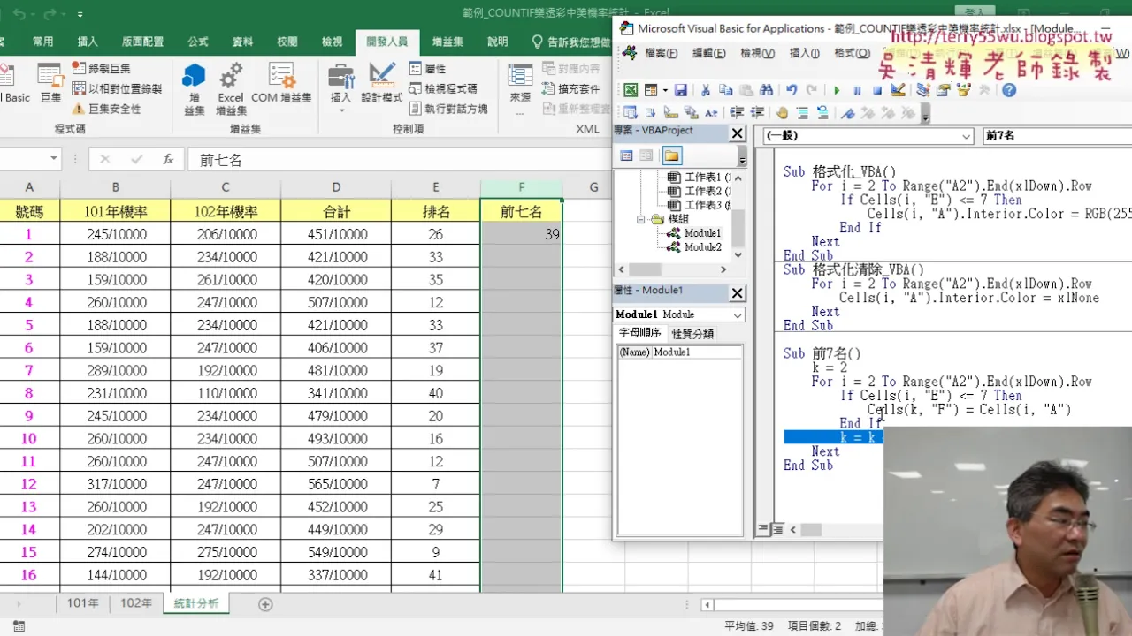Click the fx insert function button
The image size is (1132, 636).
click(168, 159)
